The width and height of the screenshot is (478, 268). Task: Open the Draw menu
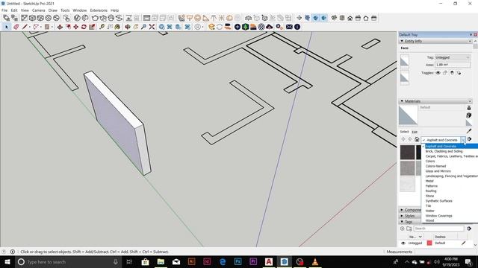53,10
